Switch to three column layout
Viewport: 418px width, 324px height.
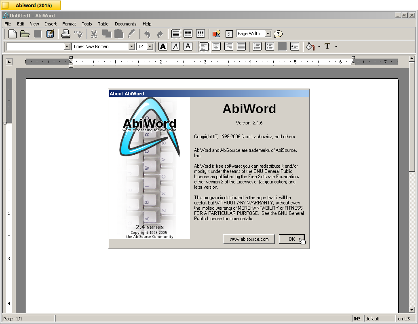(x=201, y=34)
